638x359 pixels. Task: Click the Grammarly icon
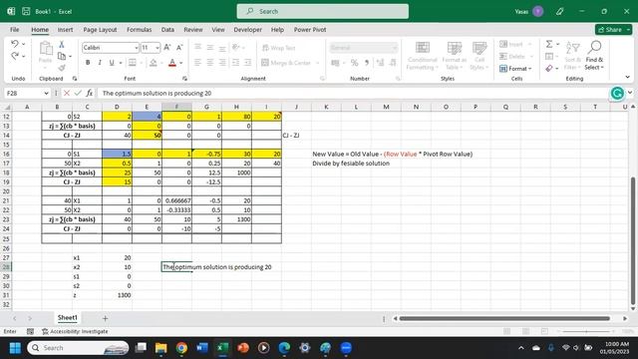[617, 93]
